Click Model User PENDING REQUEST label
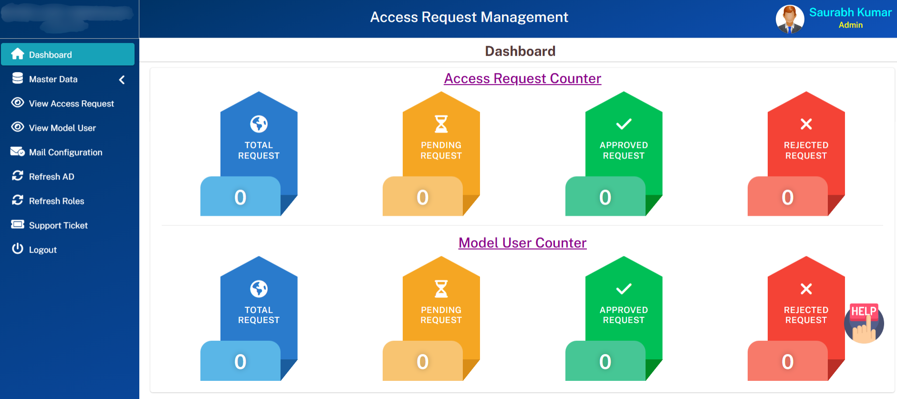897x399 pixels. tap(441, 315)
